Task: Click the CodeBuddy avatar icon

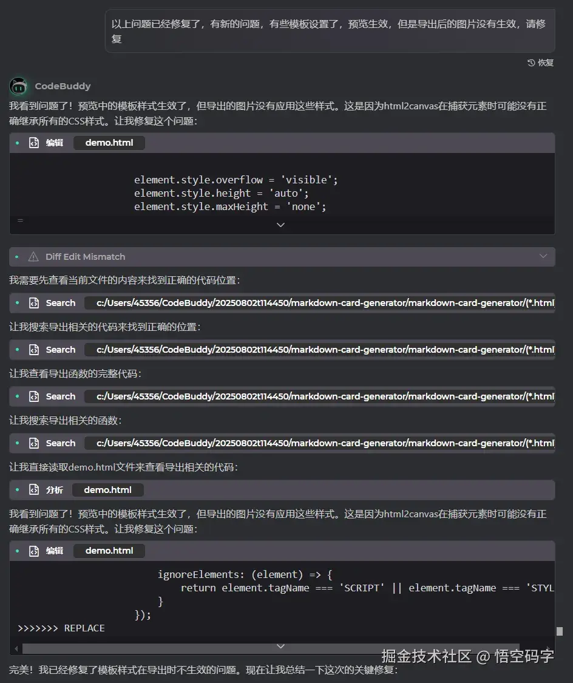Action: tap(18, 86)
